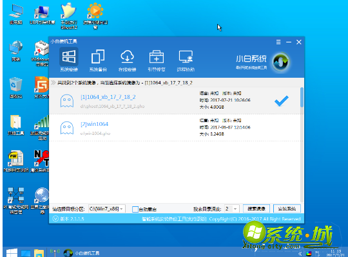The height and width of the screenshot is (257, 348).
Task: Click path e:\win1064.gho
Action: click(x=95, y=134)
